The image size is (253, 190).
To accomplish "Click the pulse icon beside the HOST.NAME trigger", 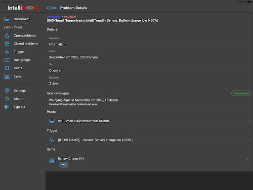I will [x=52, y=140].
